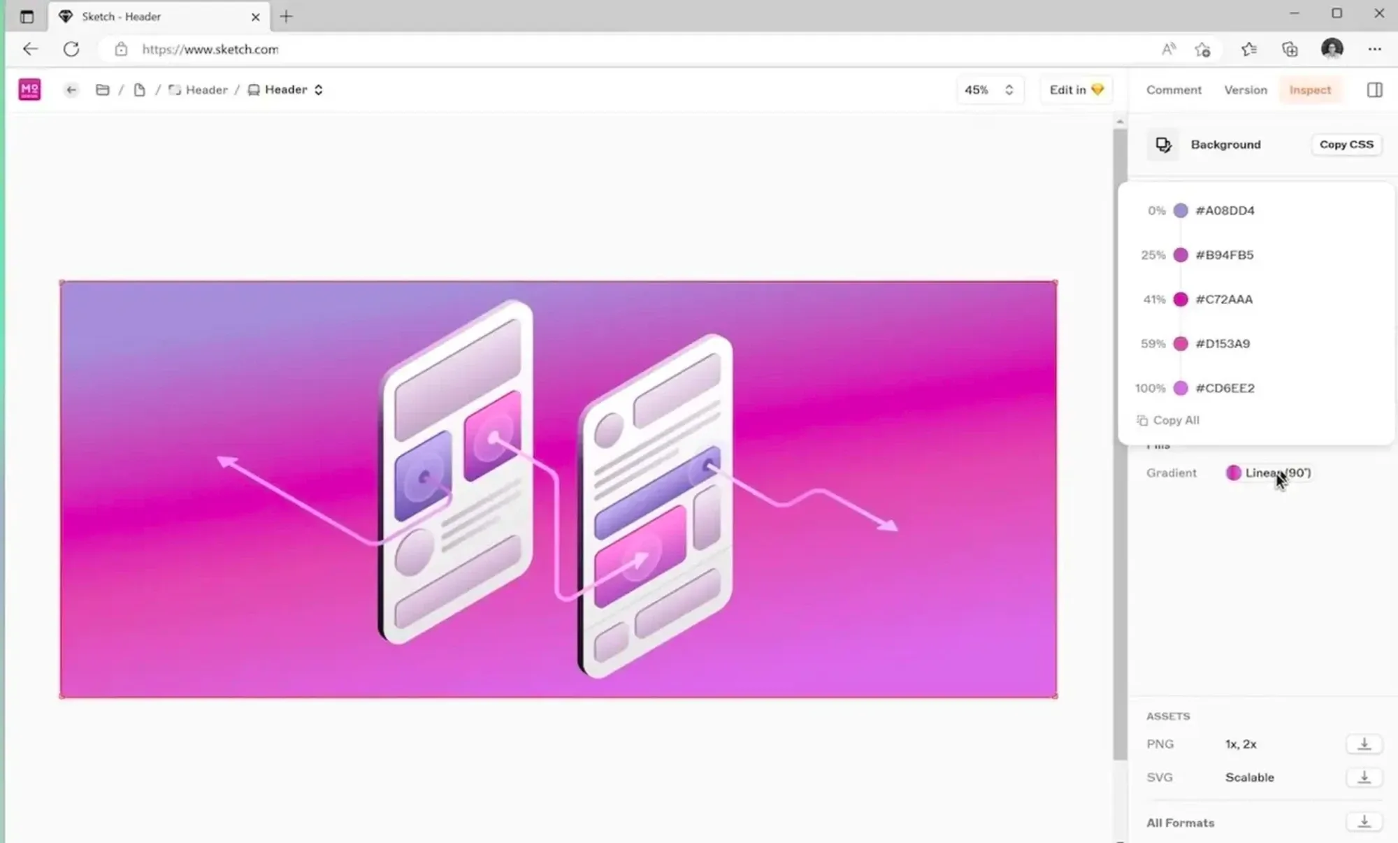Open the browser profile avatar

[x=1332, y=48]
